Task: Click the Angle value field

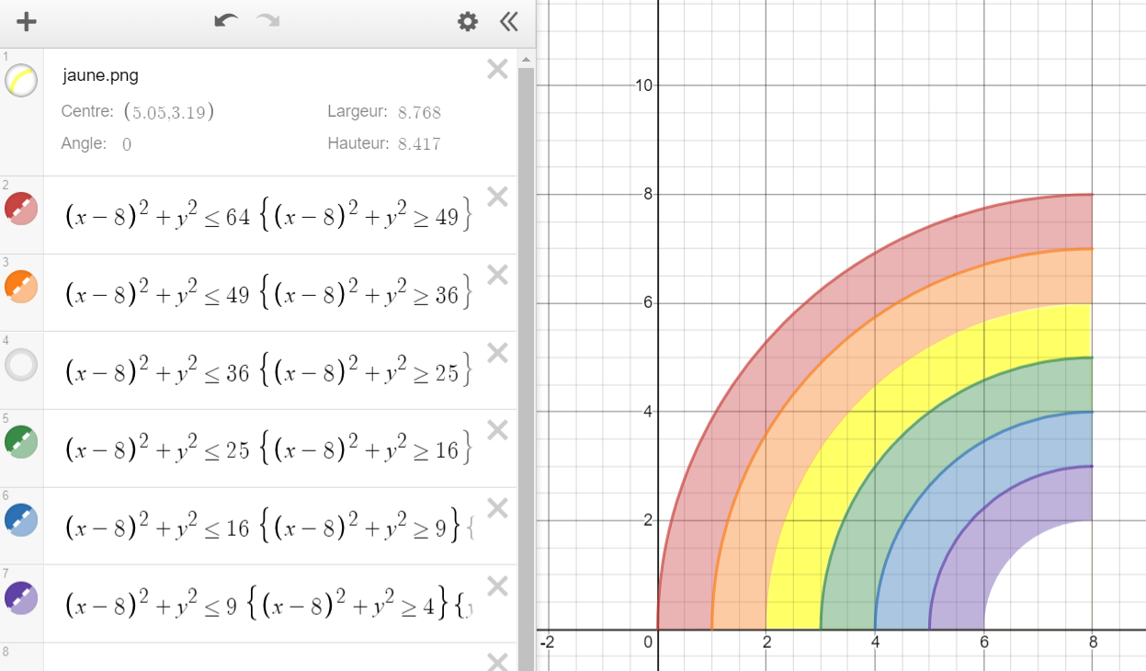Action: [x=127, y=143]
